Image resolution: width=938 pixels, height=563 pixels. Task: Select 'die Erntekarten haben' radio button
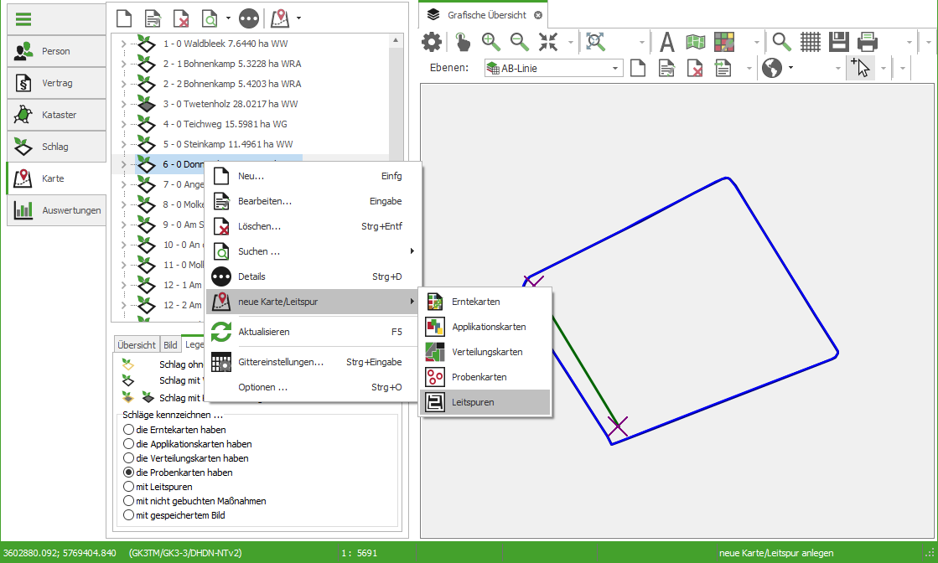pyautogui.click(x=128, y=430)
